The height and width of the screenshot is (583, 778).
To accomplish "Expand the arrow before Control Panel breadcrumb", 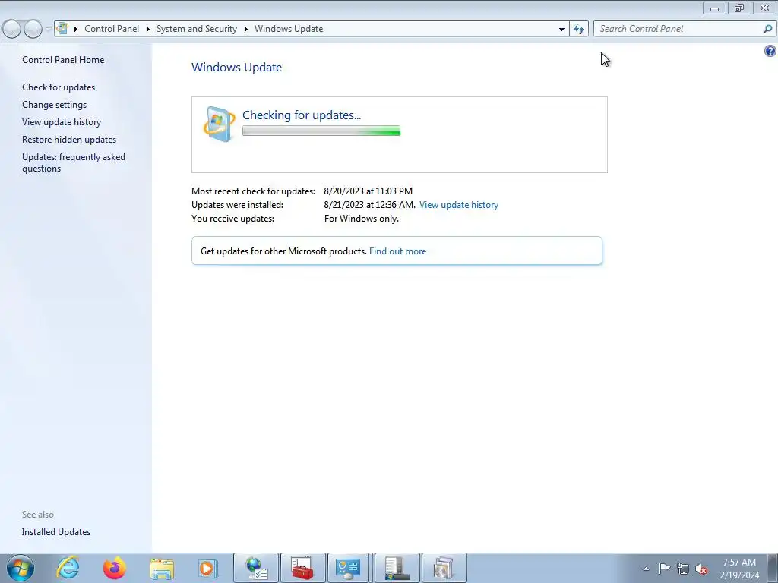I will 76,30.
